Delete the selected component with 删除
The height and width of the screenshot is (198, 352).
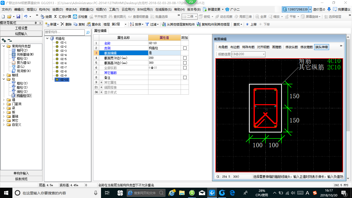click(66, 24)
